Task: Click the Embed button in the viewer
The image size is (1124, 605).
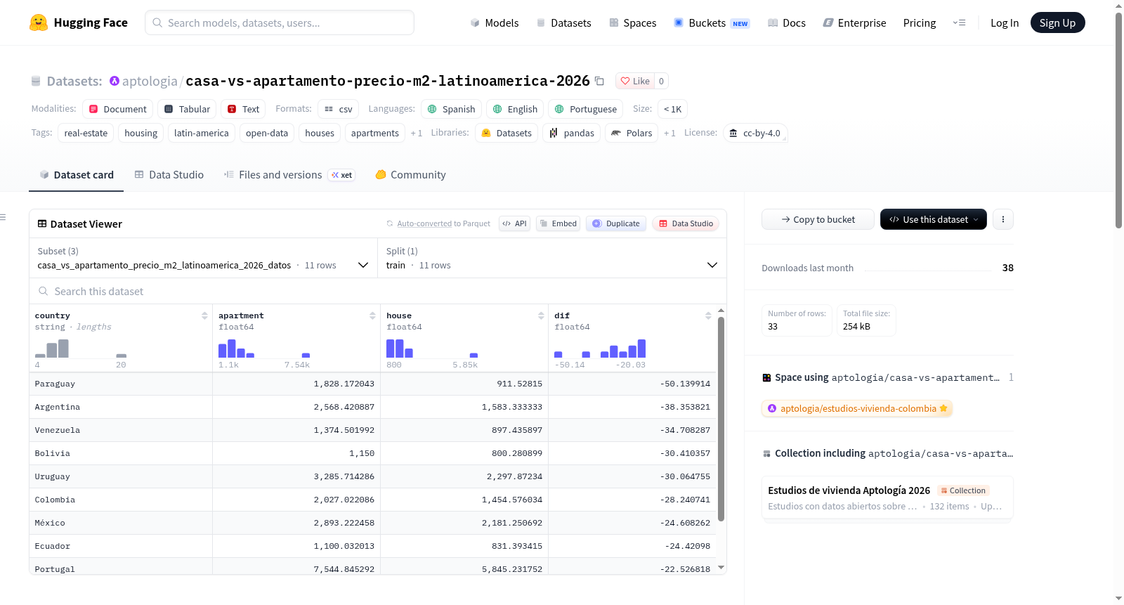Action: tap(558, 223)
